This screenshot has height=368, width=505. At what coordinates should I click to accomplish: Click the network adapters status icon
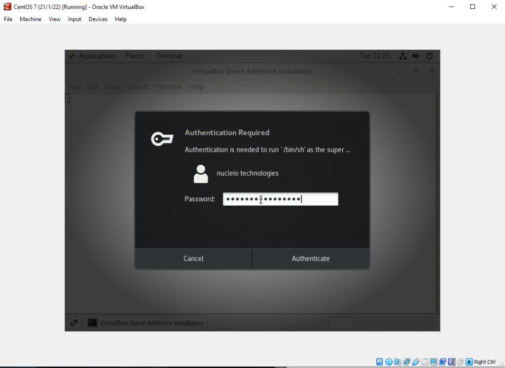coord(407,362)
